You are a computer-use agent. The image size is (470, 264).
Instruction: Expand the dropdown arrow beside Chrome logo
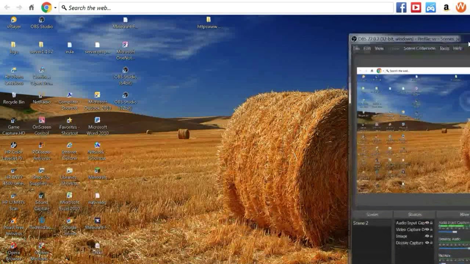point(55,8)
